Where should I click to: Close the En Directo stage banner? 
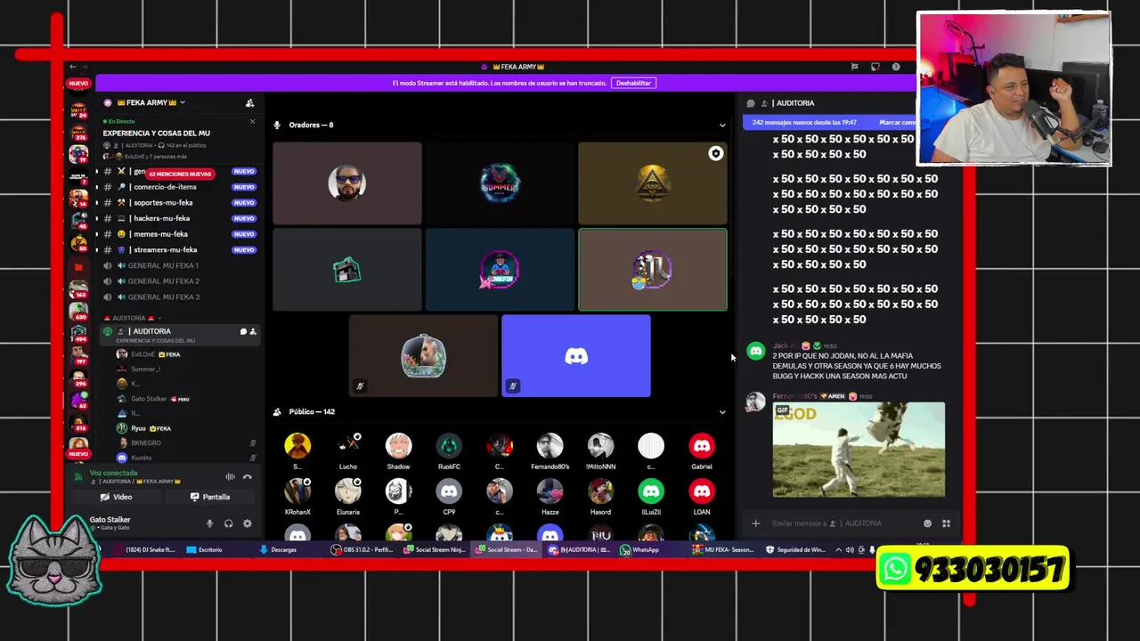pos(252,122)
